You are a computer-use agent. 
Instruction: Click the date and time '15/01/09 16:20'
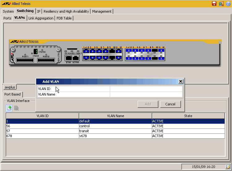(204, 167)
